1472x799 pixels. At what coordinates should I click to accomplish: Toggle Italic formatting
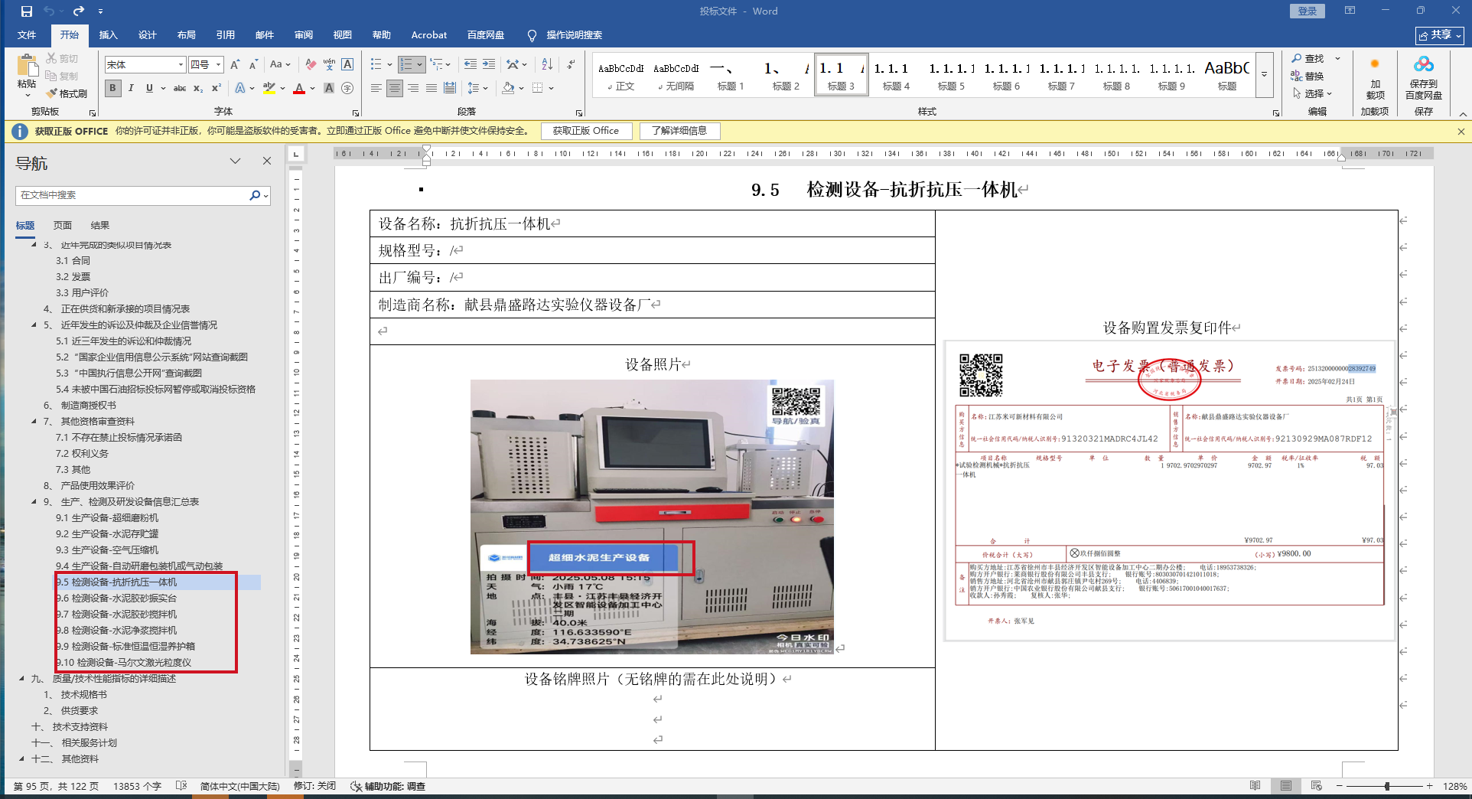click(131, 88)
